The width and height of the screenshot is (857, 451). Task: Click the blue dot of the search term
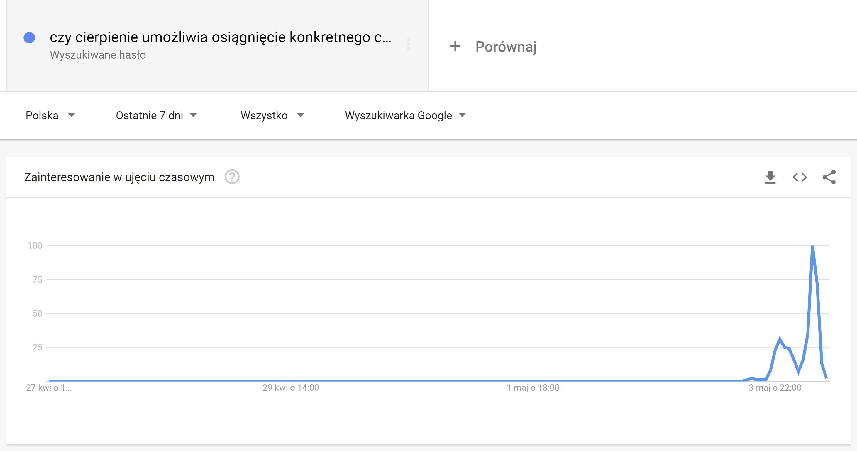coord(29,37)
